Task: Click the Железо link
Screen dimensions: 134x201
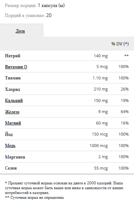Action: pyautogui.click(x=12, y=112)
